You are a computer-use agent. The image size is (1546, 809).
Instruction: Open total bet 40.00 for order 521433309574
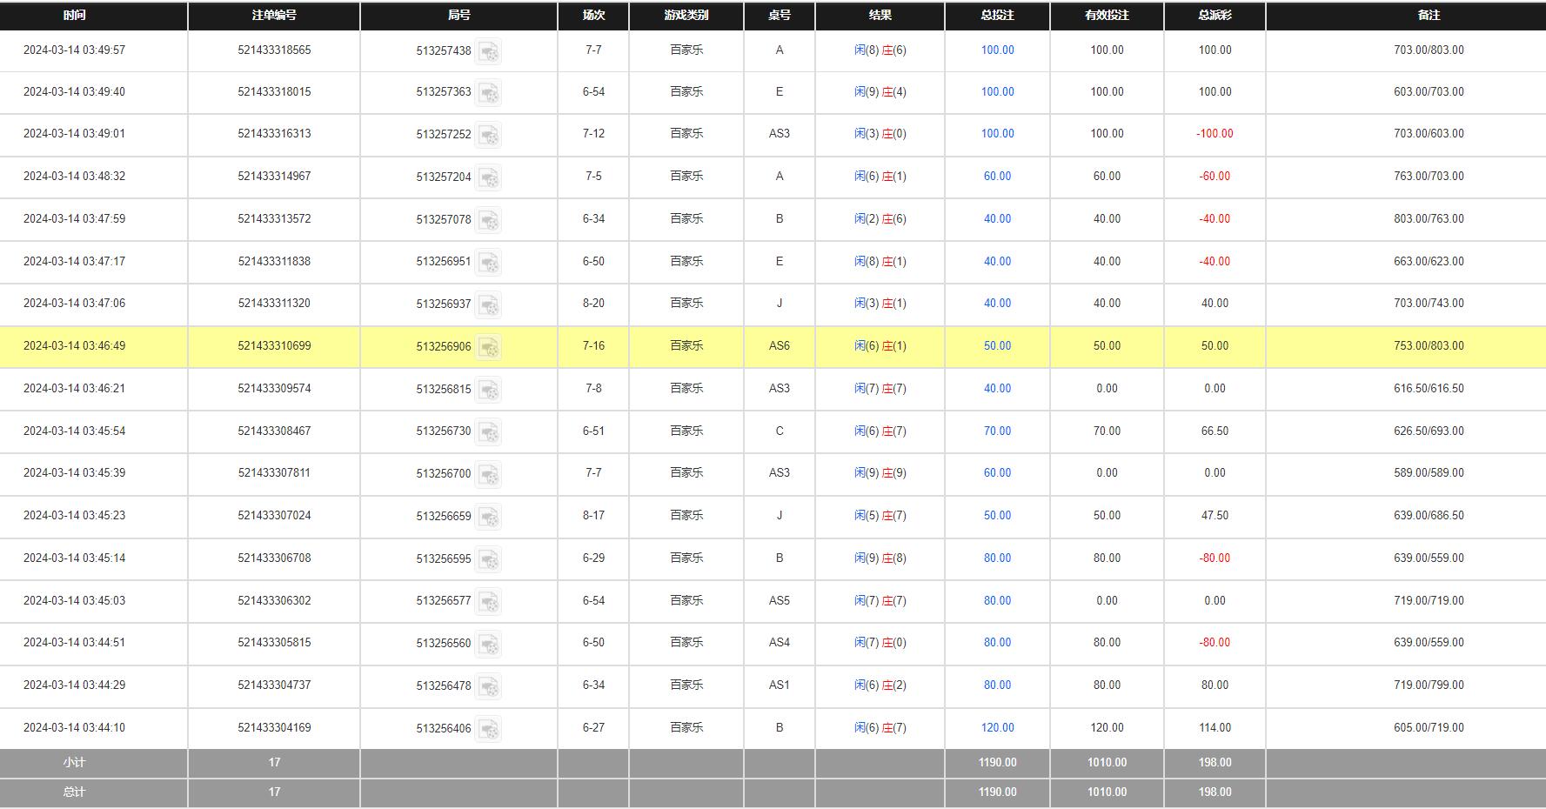point(997,388)
